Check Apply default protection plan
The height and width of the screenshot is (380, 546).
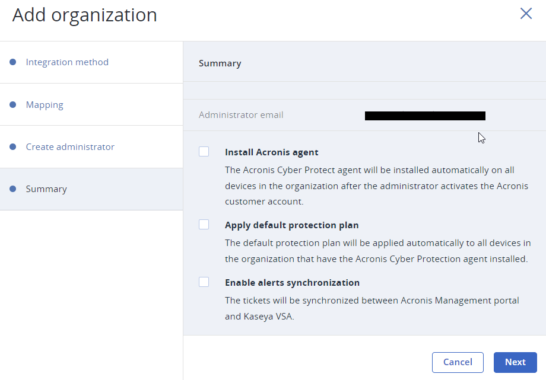pos(204,225)
